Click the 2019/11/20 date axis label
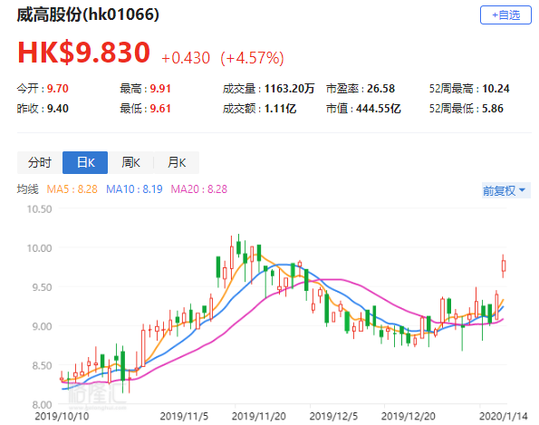The height and width of the screenshot is (425, 539). click(x=259, y=417)
